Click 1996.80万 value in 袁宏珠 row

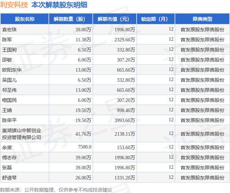(x=125, y=30)
